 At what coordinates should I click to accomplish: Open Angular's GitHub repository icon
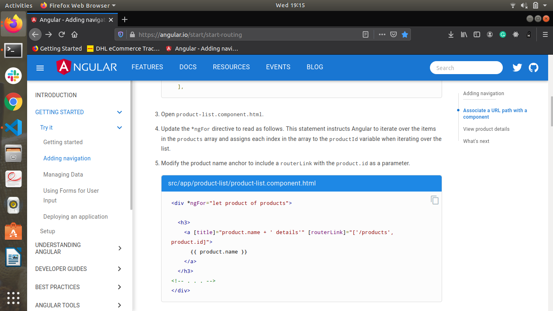click(534, 68)
